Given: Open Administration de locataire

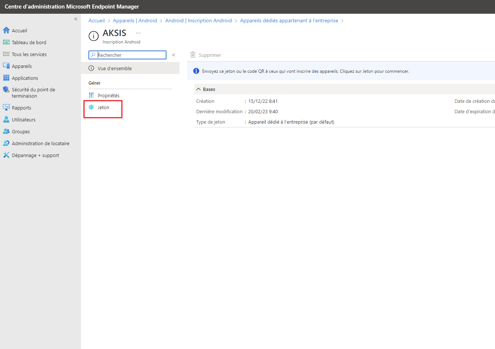Looking at the screenshot, I should point(41,143).
